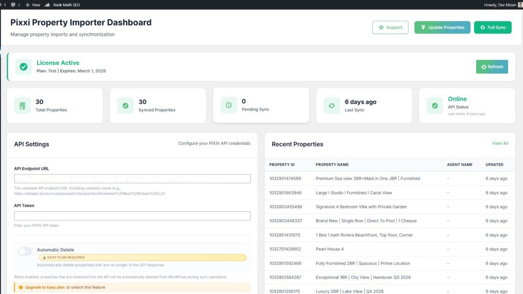Click the API Status Online check icon
Screen dimensions: 523x294
435,106
